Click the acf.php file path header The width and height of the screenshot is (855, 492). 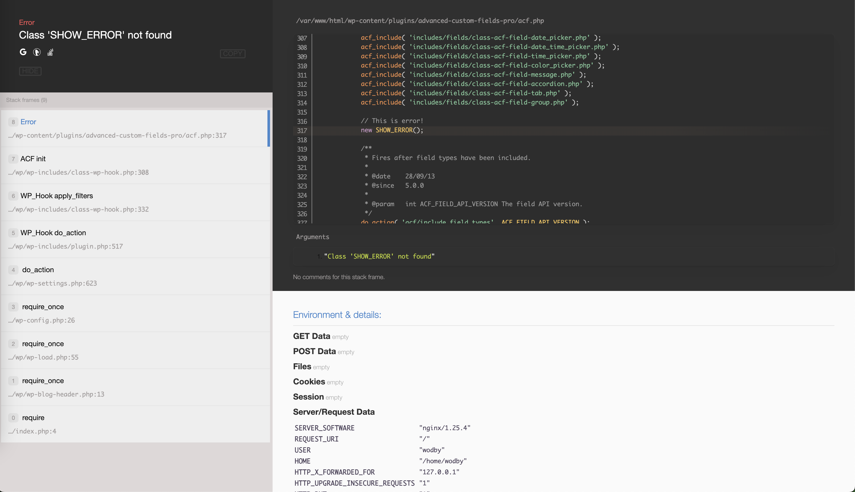tap(420, 21)
